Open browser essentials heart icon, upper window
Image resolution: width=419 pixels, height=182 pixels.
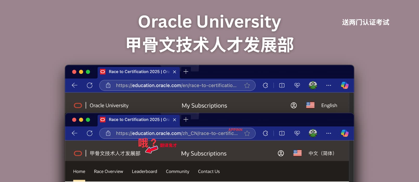pos(297,85)
